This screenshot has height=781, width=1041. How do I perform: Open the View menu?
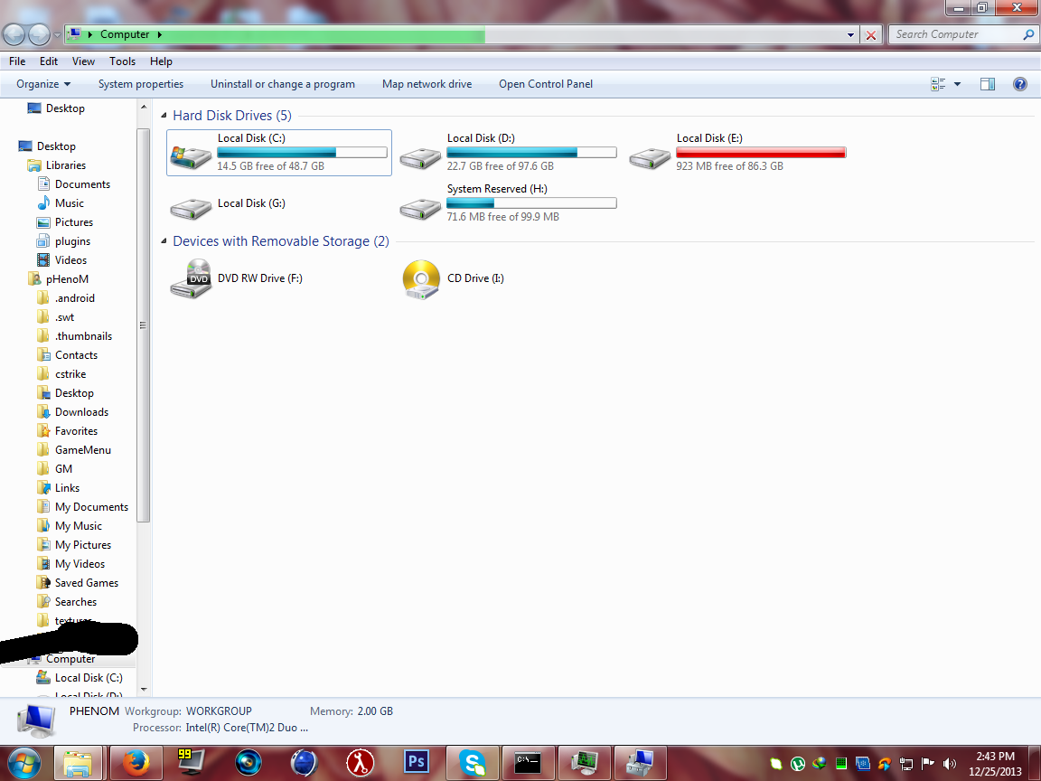coord(83,61)
